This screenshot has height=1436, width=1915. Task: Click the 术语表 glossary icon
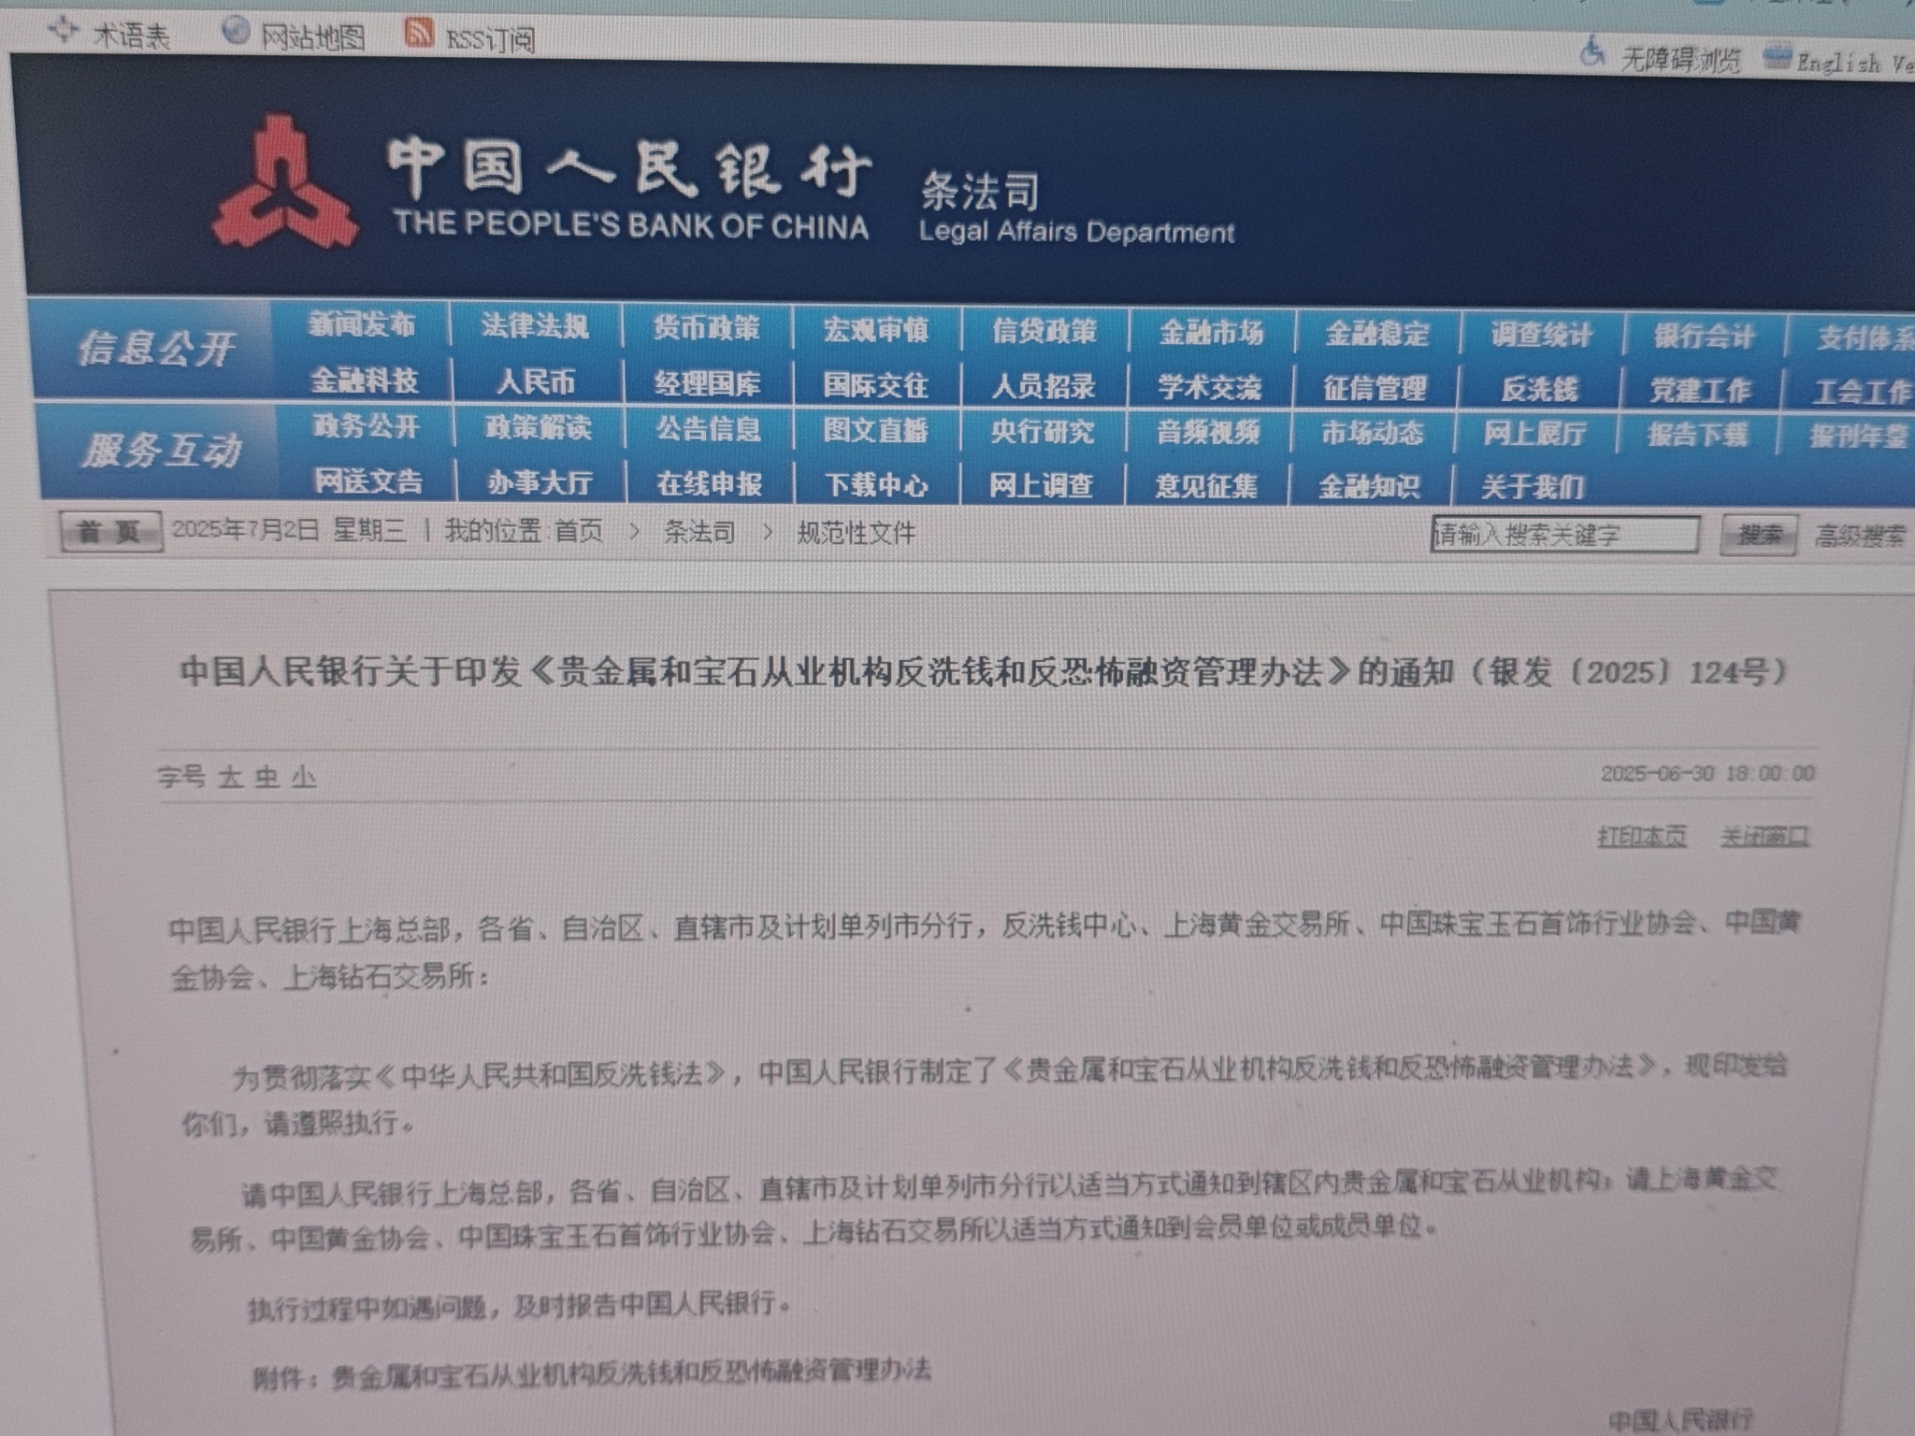[x=63, y=31]
